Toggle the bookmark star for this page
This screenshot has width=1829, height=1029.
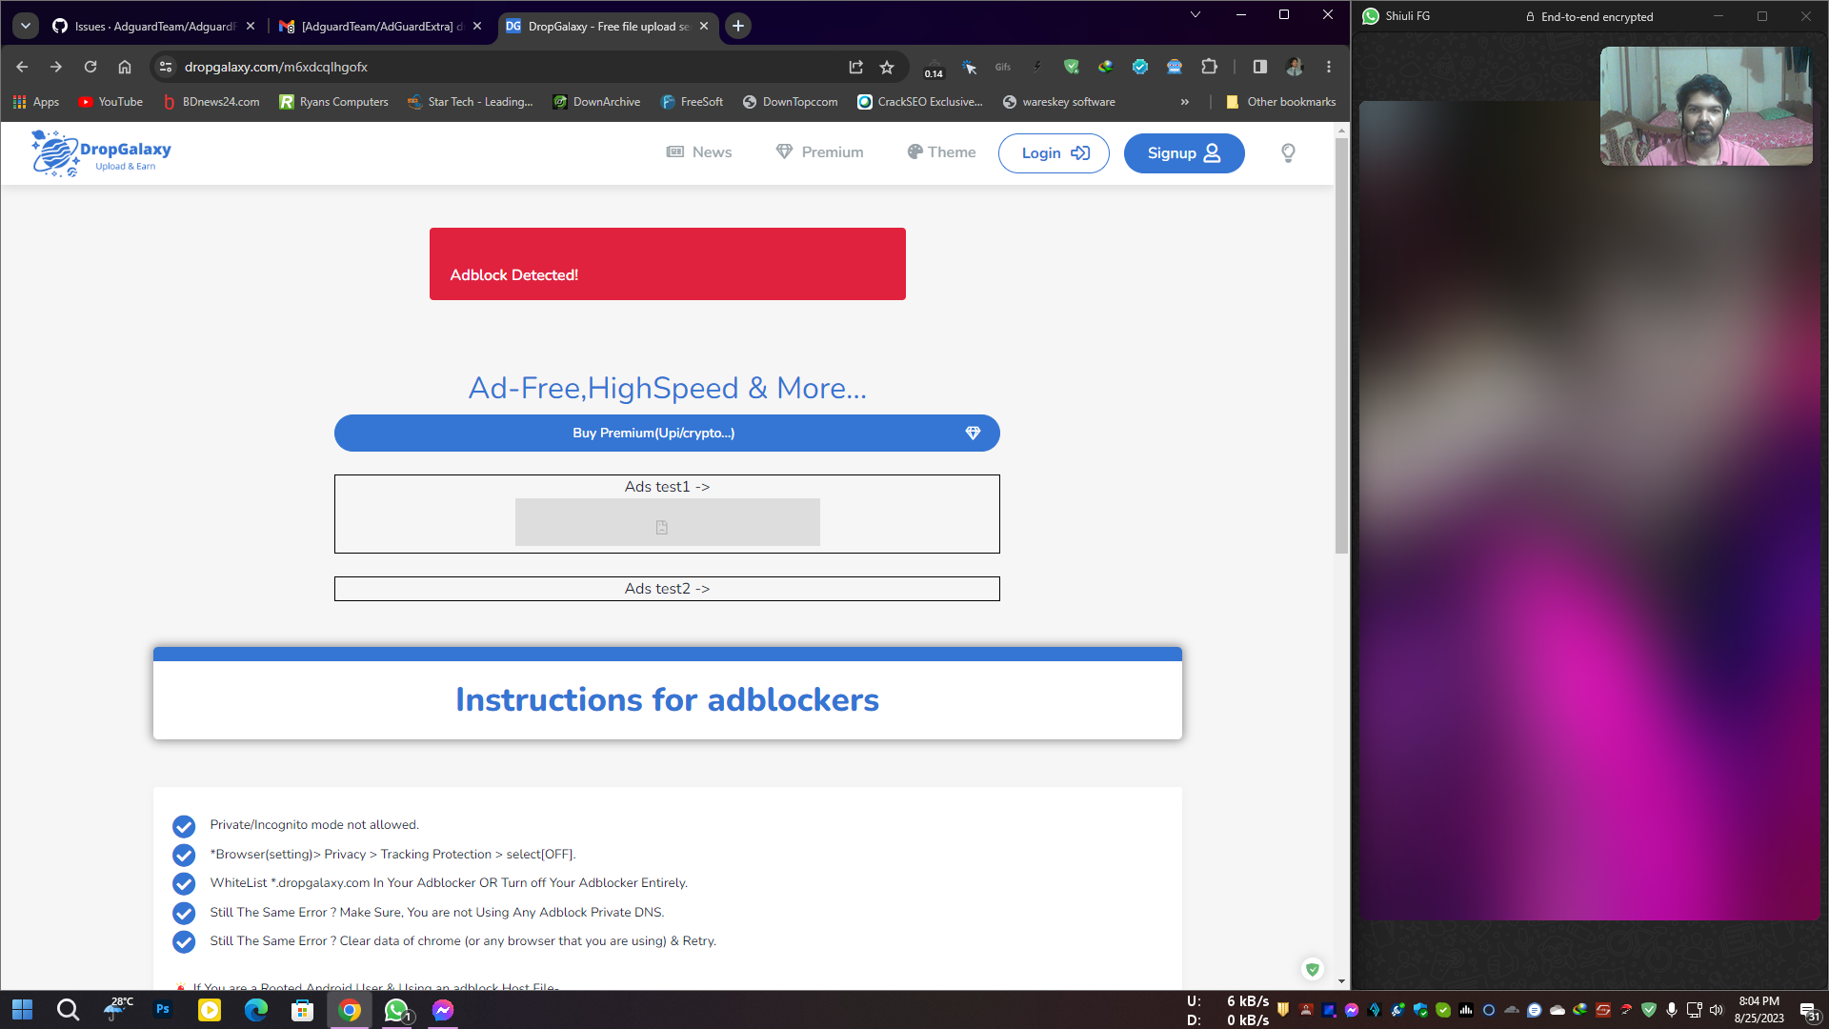coord(887,67)
